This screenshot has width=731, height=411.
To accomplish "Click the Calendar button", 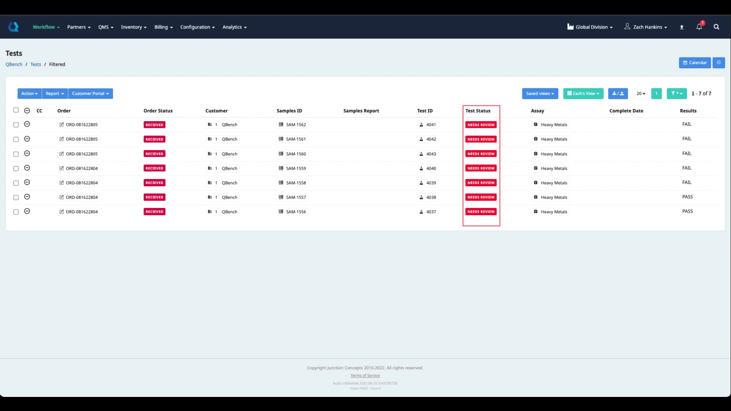I will click(x=694, y=63).
